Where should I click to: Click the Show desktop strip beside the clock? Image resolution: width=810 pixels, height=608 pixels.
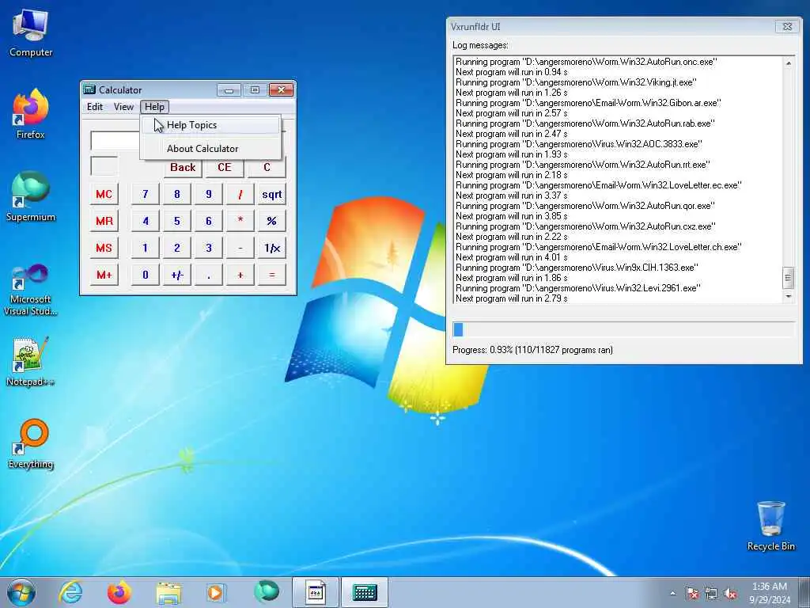click(x=804, y=592)
